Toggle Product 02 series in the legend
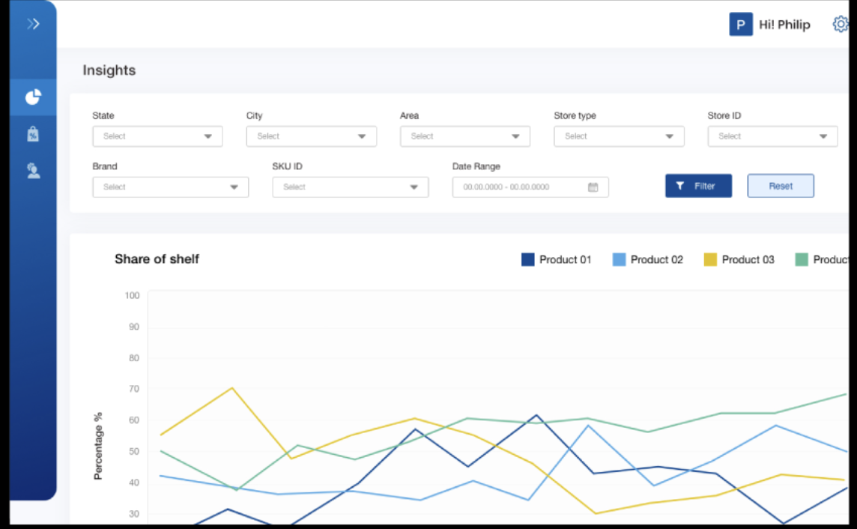The image size is (857, 529). tap(647, 260)
